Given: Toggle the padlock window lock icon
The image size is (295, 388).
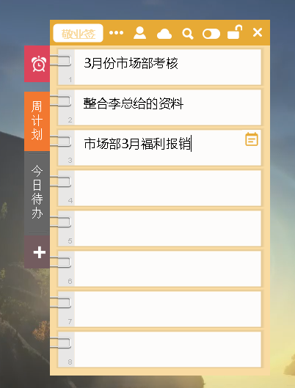Looking at the screenshot, I should (x=235, y=32).
